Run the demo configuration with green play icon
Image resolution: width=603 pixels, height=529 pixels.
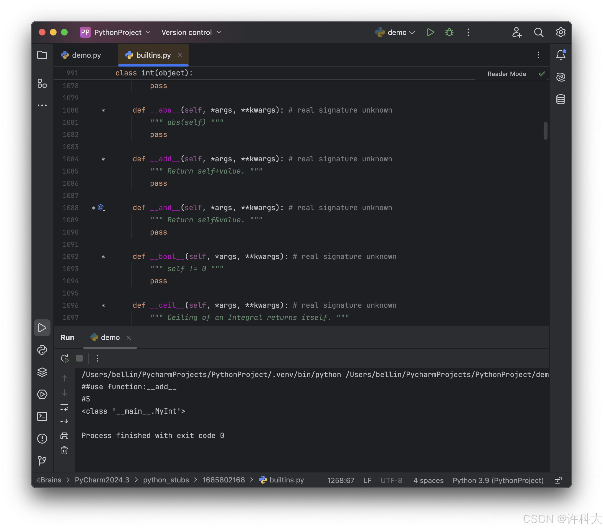[430, 32]
